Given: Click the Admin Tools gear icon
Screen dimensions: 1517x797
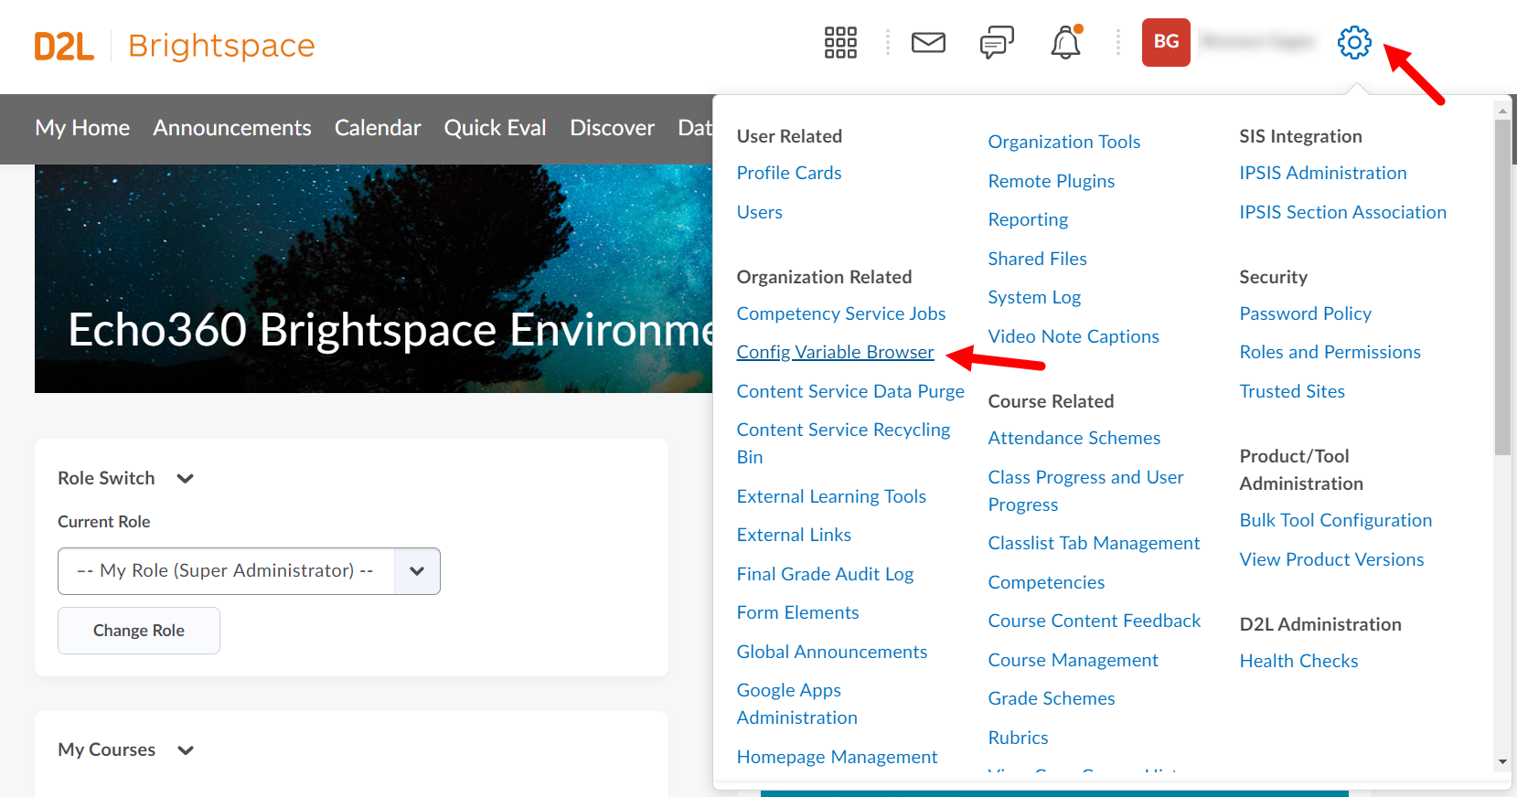Looking at the screenshot, I should [x=1354, y=42].
